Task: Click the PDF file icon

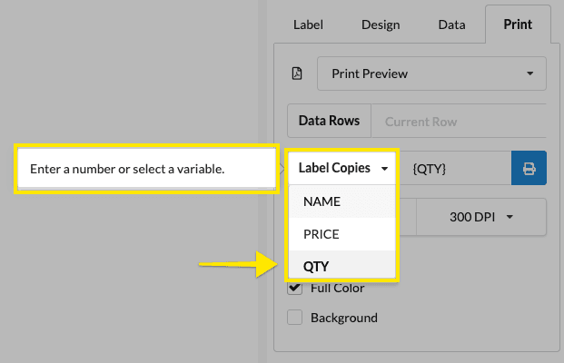Action: click(x=296, y=74)
